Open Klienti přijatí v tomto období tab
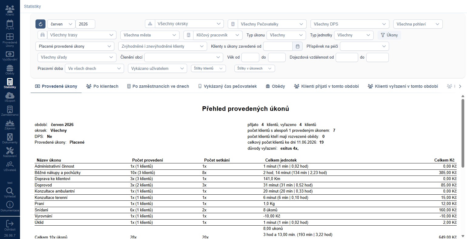The height and width of the screenshot is (239, 467). [326, 86]
